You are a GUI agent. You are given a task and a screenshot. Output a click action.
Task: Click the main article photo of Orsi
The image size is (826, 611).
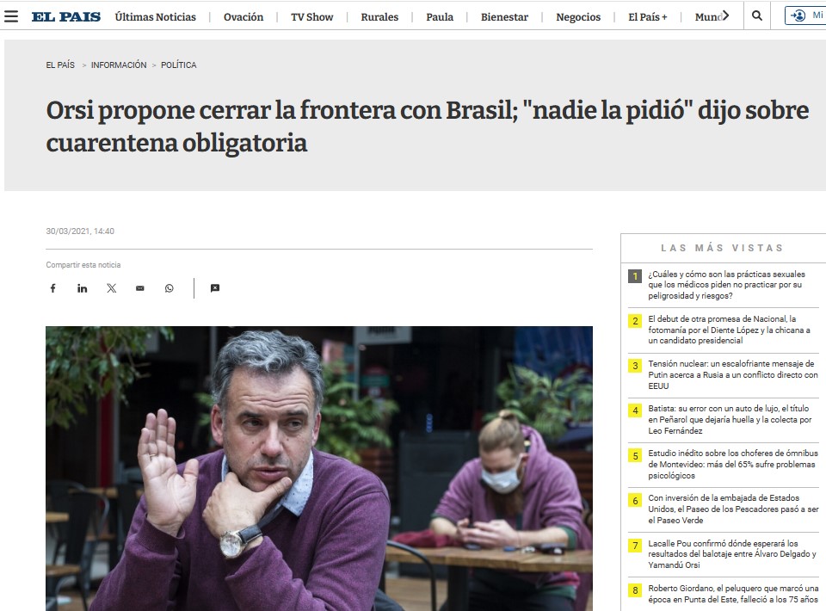[x=319, y=468]
